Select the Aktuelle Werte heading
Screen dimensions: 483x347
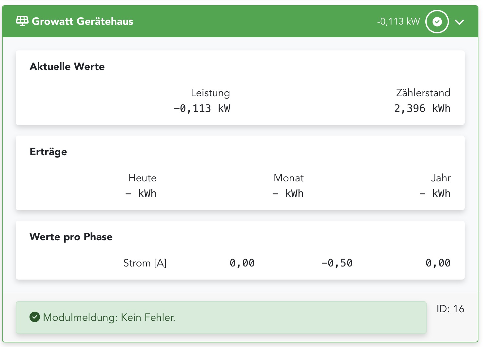click(x=67, y=66)
